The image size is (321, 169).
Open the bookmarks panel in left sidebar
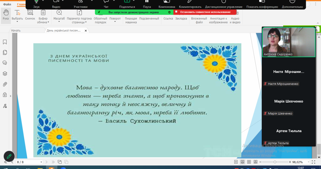pos(5,42)
